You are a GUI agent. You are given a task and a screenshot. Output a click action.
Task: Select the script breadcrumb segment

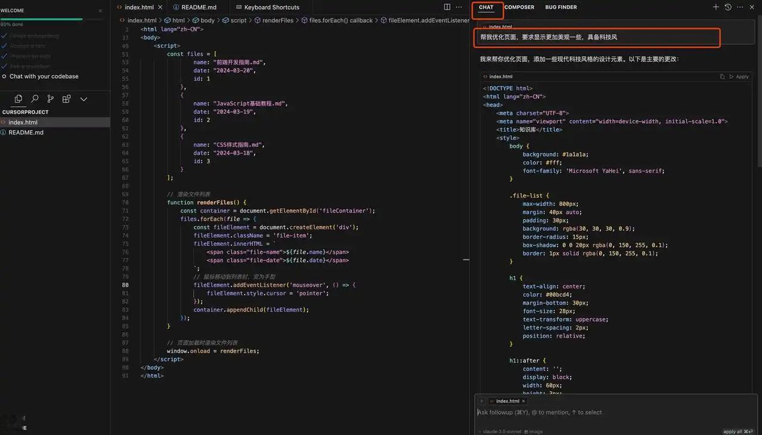tap(234, 20)
